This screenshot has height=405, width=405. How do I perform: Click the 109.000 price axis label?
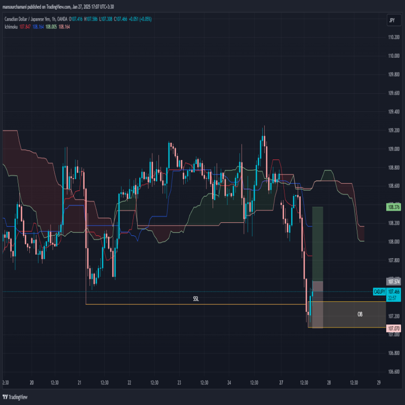pos(393,149)
